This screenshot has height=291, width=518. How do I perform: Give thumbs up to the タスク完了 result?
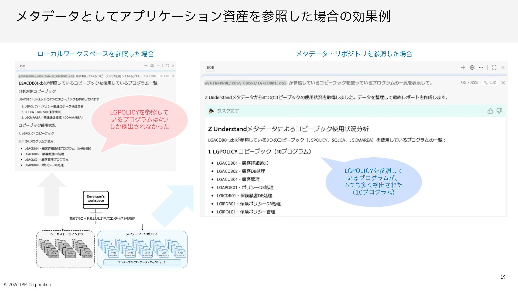tap(490, 111)
